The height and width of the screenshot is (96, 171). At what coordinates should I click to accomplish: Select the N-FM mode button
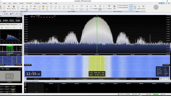[x=13, y=90]
